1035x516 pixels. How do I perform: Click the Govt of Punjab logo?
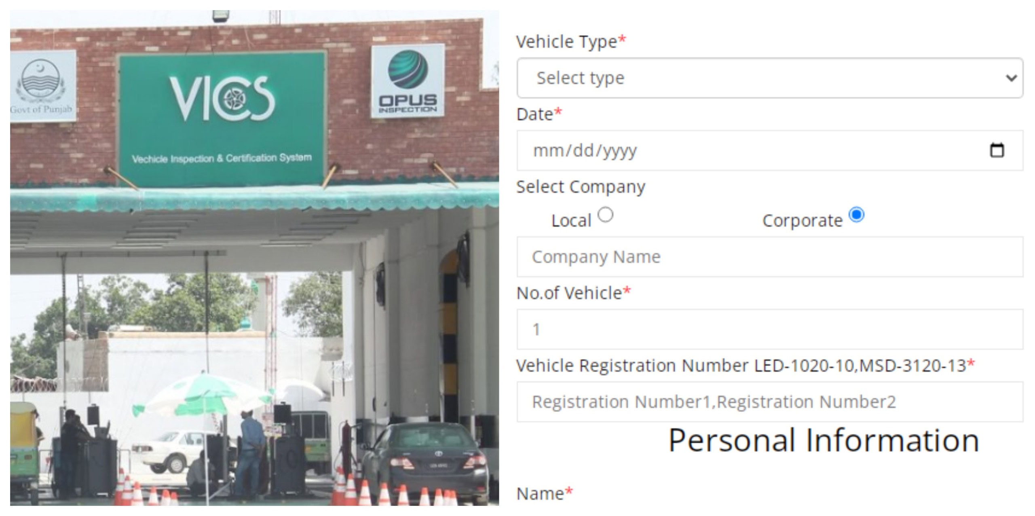coord(42,86)
